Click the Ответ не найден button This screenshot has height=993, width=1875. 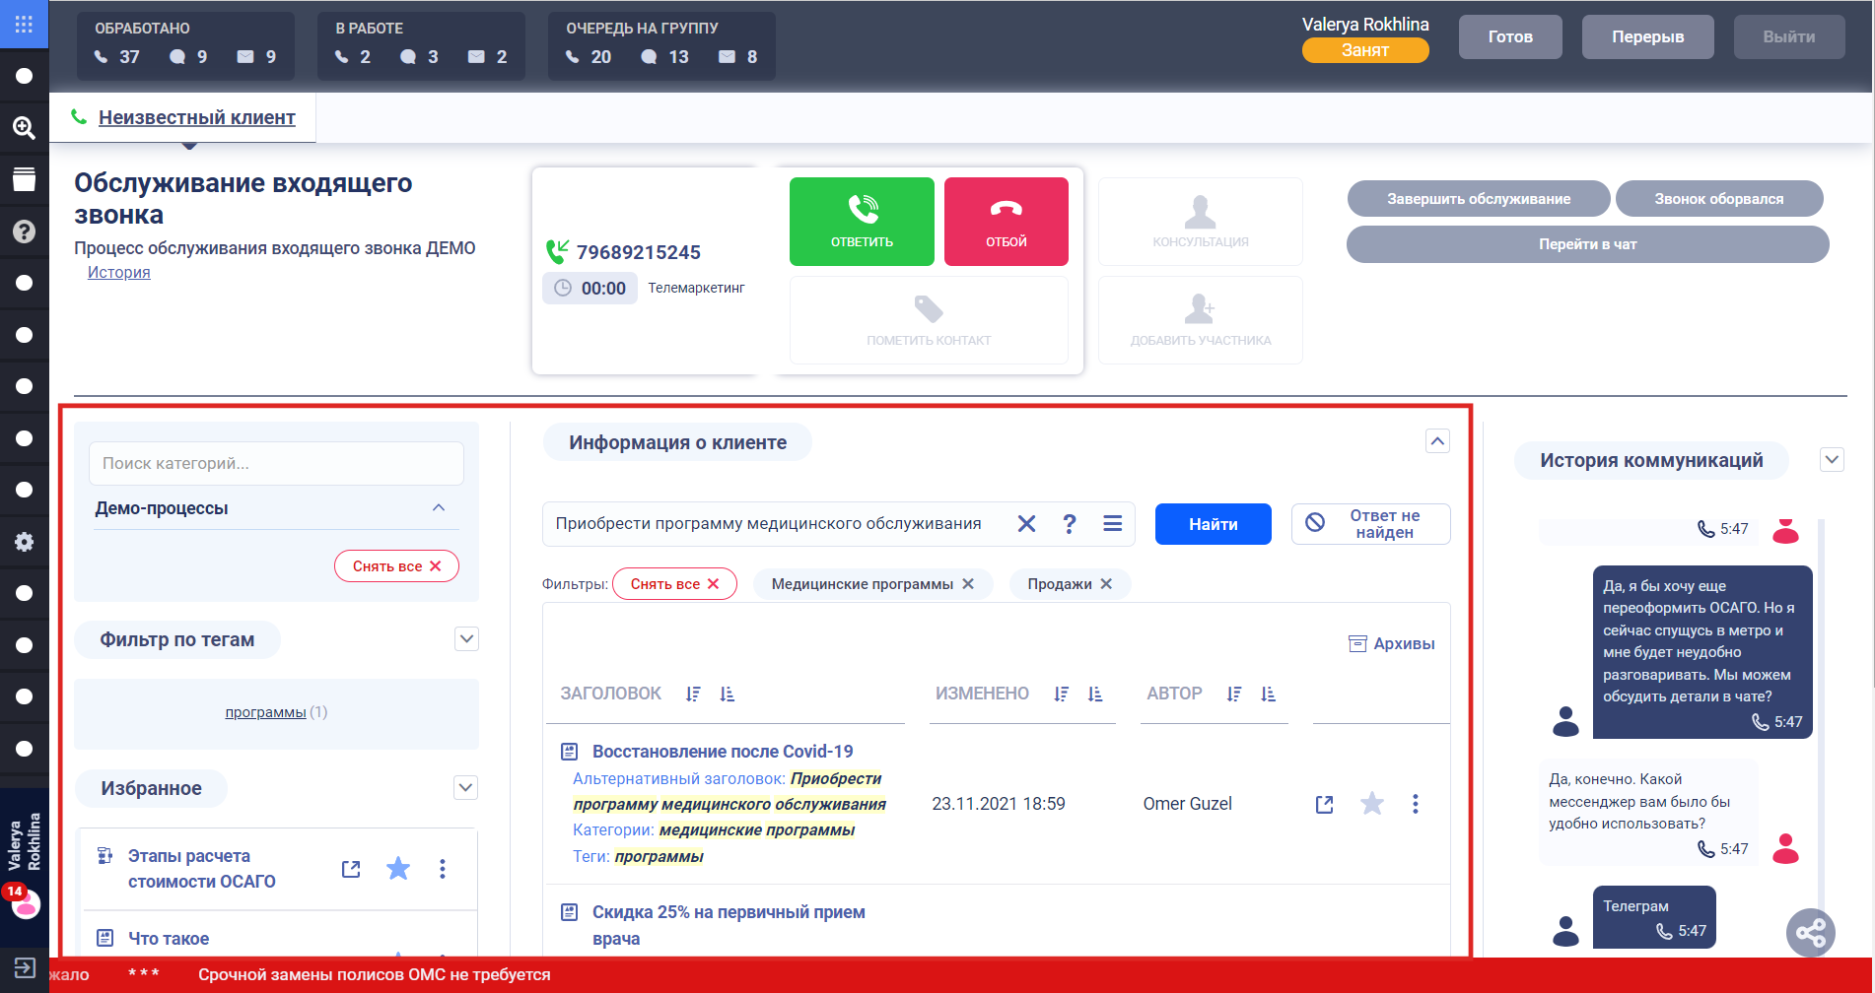tap(1371, 524)
